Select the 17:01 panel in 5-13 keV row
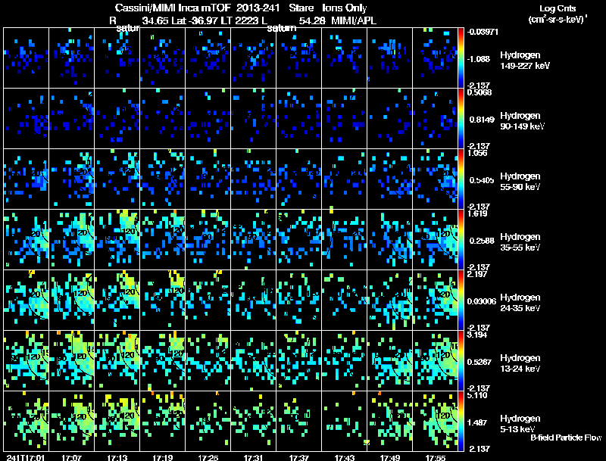606x461 pixels. [x=27, y=421]
